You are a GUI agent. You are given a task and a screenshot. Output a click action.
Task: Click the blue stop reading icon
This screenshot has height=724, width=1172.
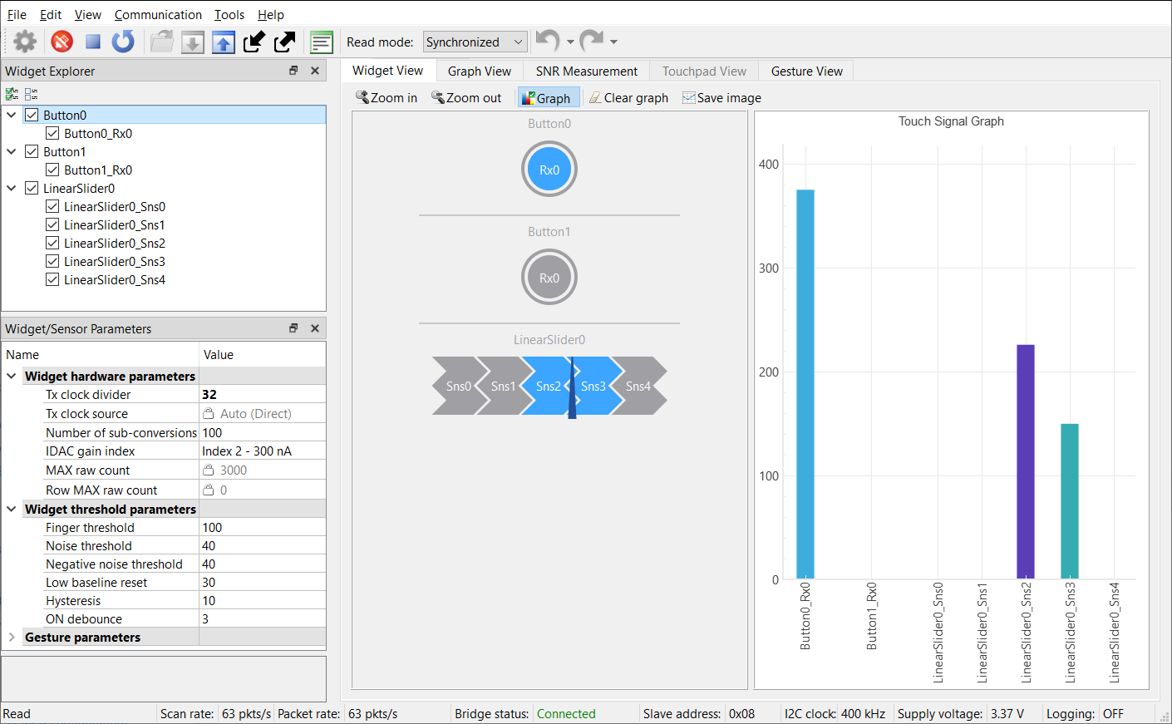93,42
